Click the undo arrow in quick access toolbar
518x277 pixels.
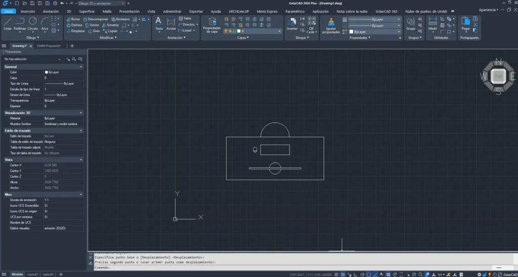pos(62,4)
